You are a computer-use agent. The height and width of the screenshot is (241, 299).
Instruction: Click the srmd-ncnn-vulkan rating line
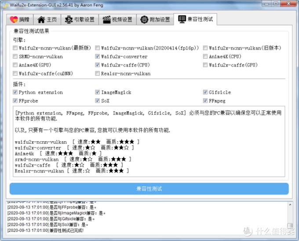coord(73,159)
